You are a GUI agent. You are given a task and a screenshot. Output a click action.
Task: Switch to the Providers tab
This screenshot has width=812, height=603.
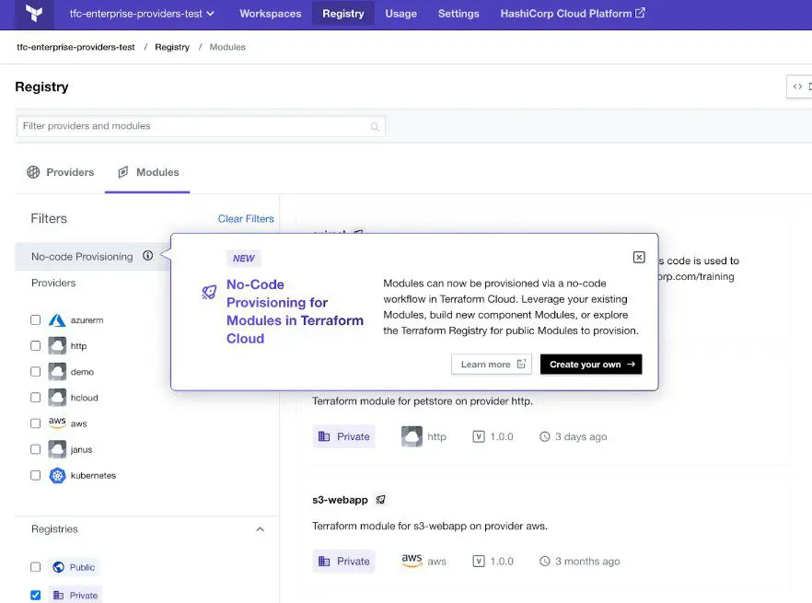(x=60, y=172)
